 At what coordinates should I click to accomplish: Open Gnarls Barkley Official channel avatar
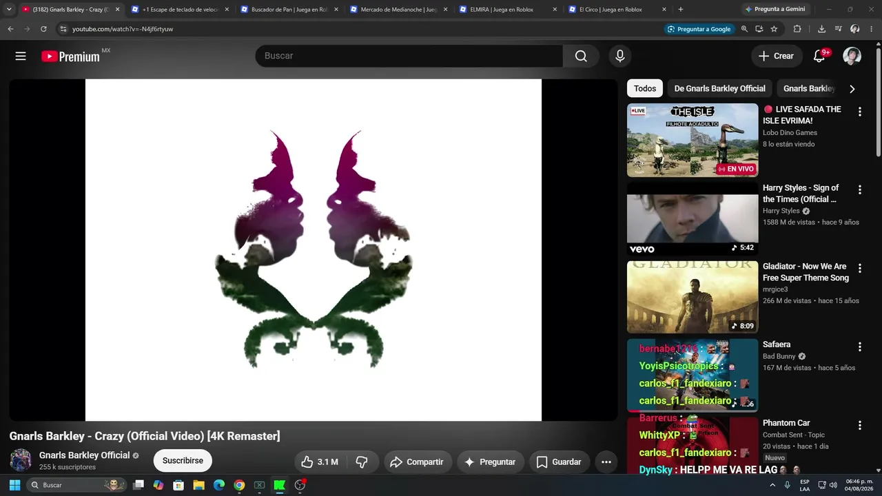[x=21, y=460]
